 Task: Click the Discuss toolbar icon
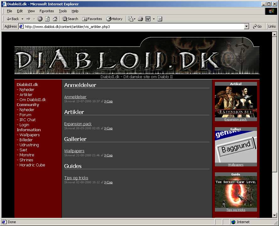pos(160,19)
